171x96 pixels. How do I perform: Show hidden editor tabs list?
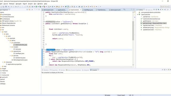click(125, 10)
